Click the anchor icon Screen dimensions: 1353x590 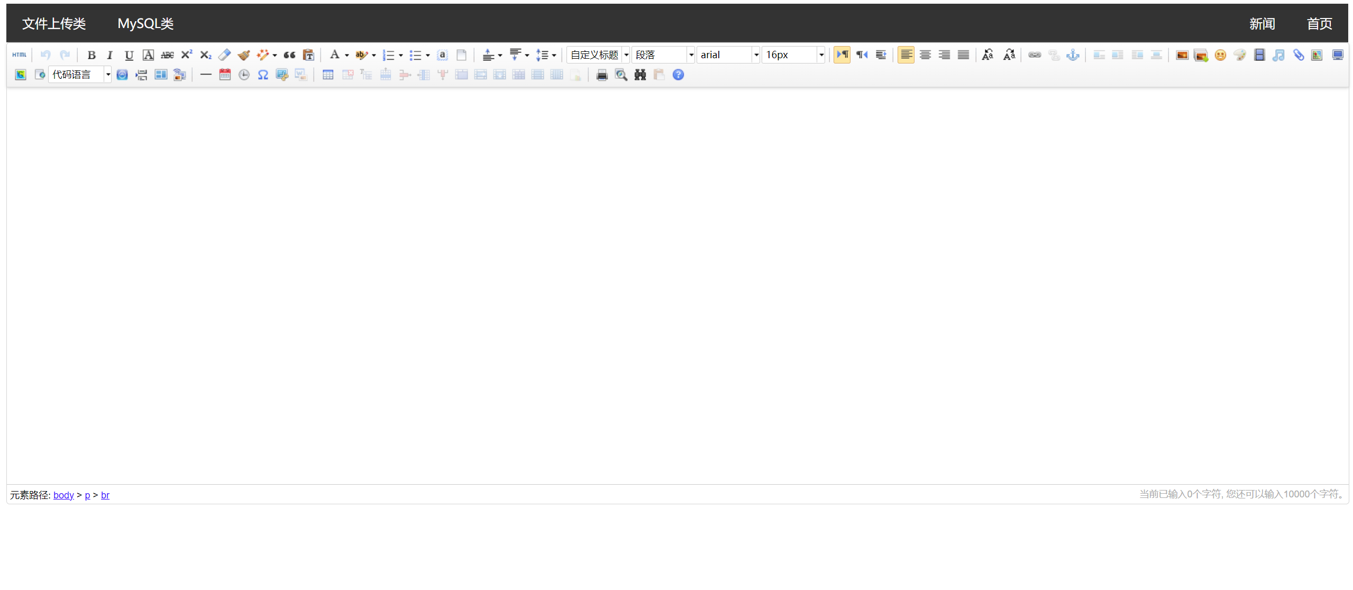click(1073, 55)
